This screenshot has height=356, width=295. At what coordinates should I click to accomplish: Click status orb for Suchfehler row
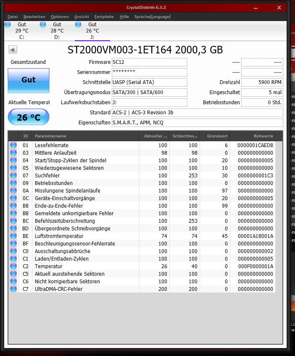(x=13, y=175)
